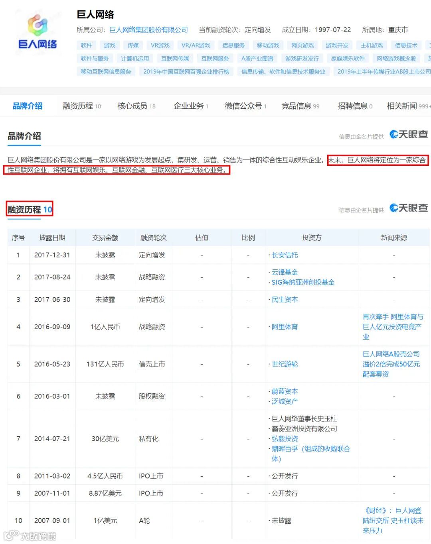Viewport: 431px width, 544px height.
Task: Click the 传媒 tag
Action: (133, 45)
